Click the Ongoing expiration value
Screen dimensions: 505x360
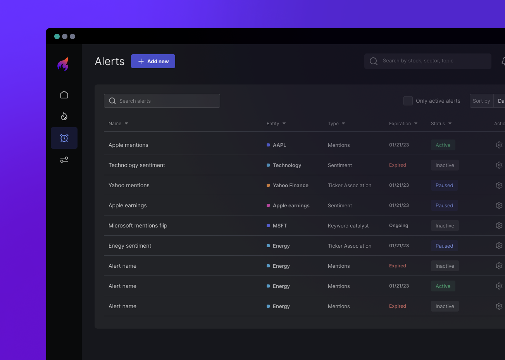399,226
